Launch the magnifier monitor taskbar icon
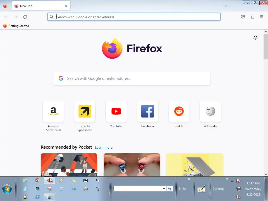This screenshot has height=201, width=268. tap(98, 189)
